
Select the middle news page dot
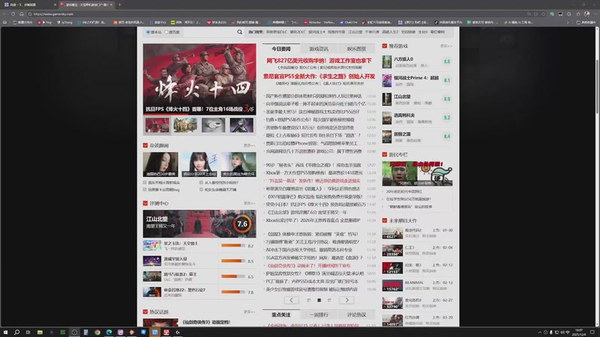(319, 300)
